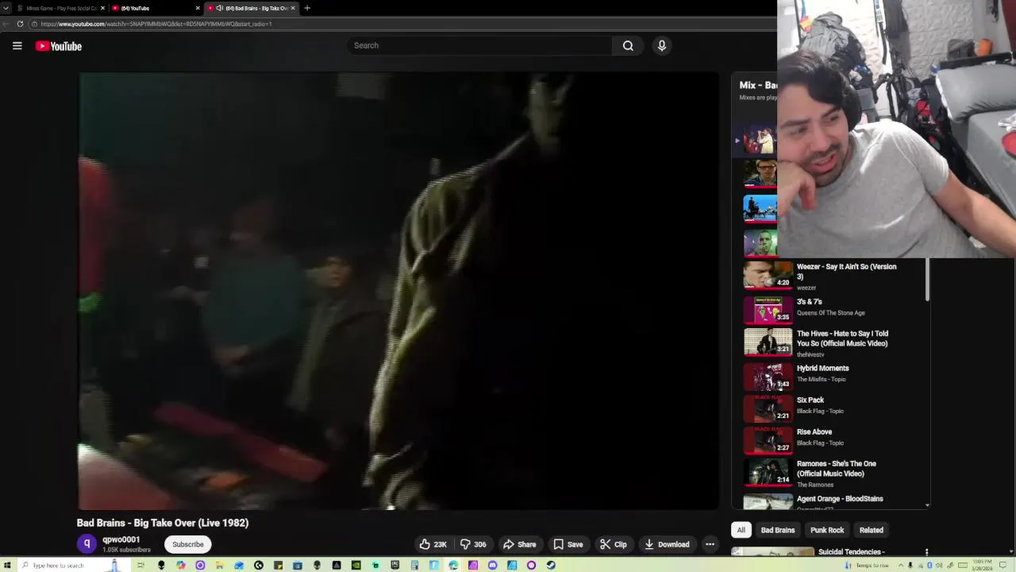Screen dimensions: 1016x572
Task: Open the 3's & 7's thumbnail
Action: coord(768,309)
